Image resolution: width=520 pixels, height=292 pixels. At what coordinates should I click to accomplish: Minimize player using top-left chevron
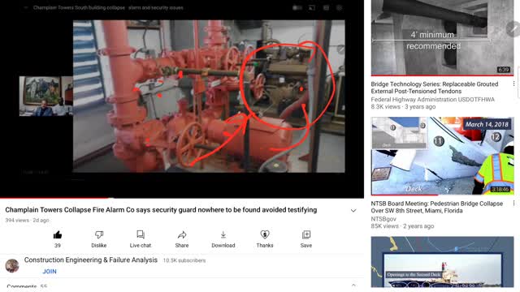pos(26,7)
